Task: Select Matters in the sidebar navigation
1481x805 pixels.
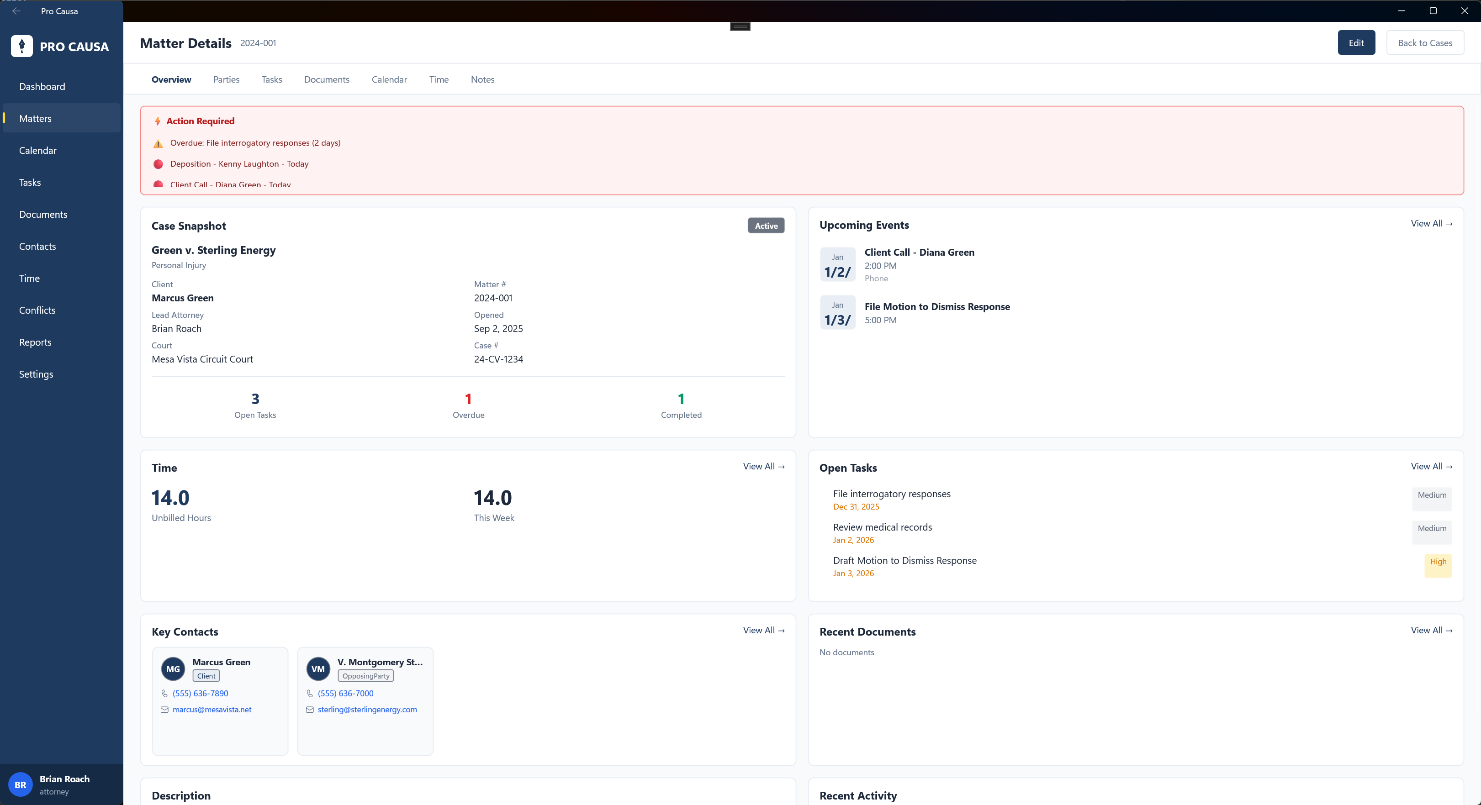Action: pos(36,118)
